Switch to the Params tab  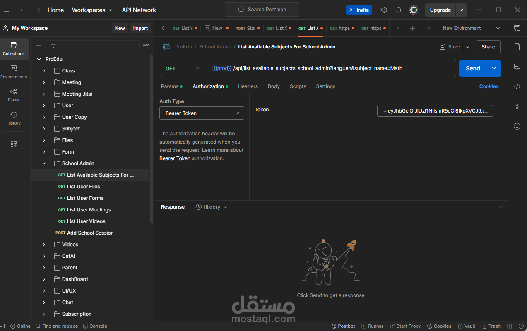(x=171, y=86)
